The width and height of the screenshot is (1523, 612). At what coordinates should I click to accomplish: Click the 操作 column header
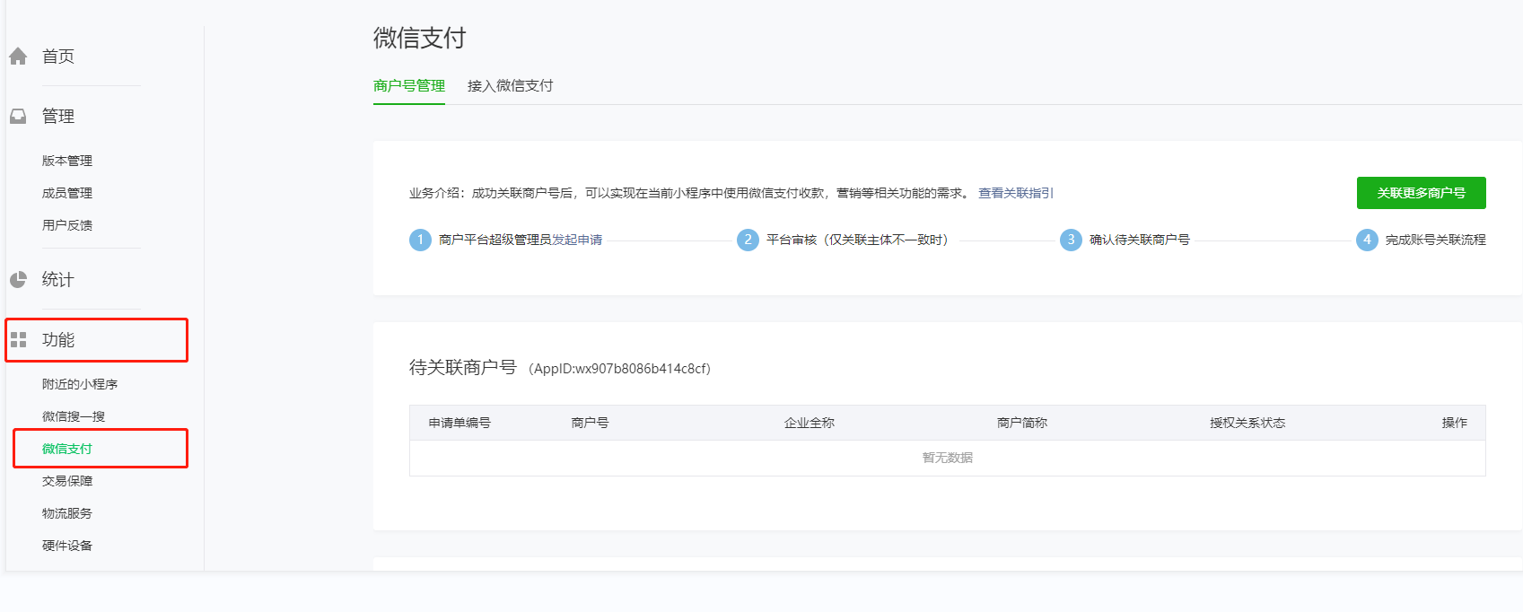(x=1455, y=423)
